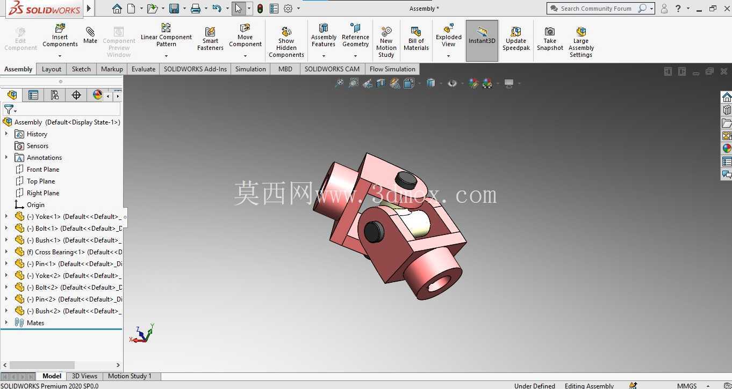Expand the Yoke<1> component
732x389 pixels.
(6, 216)
